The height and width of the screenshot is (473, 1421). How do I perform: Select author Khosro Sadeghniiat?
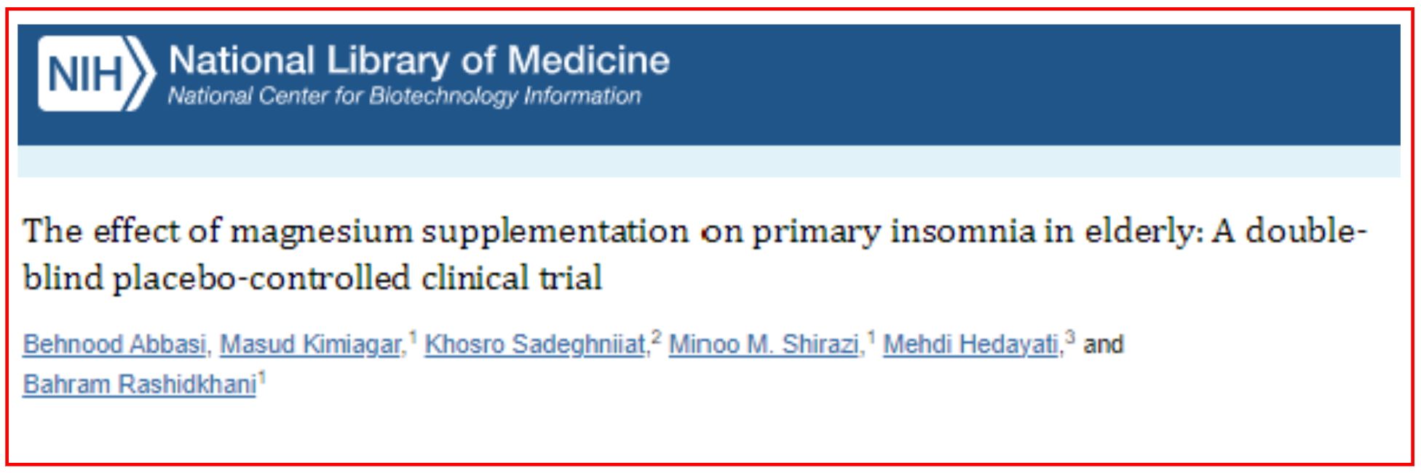point(535,344)
